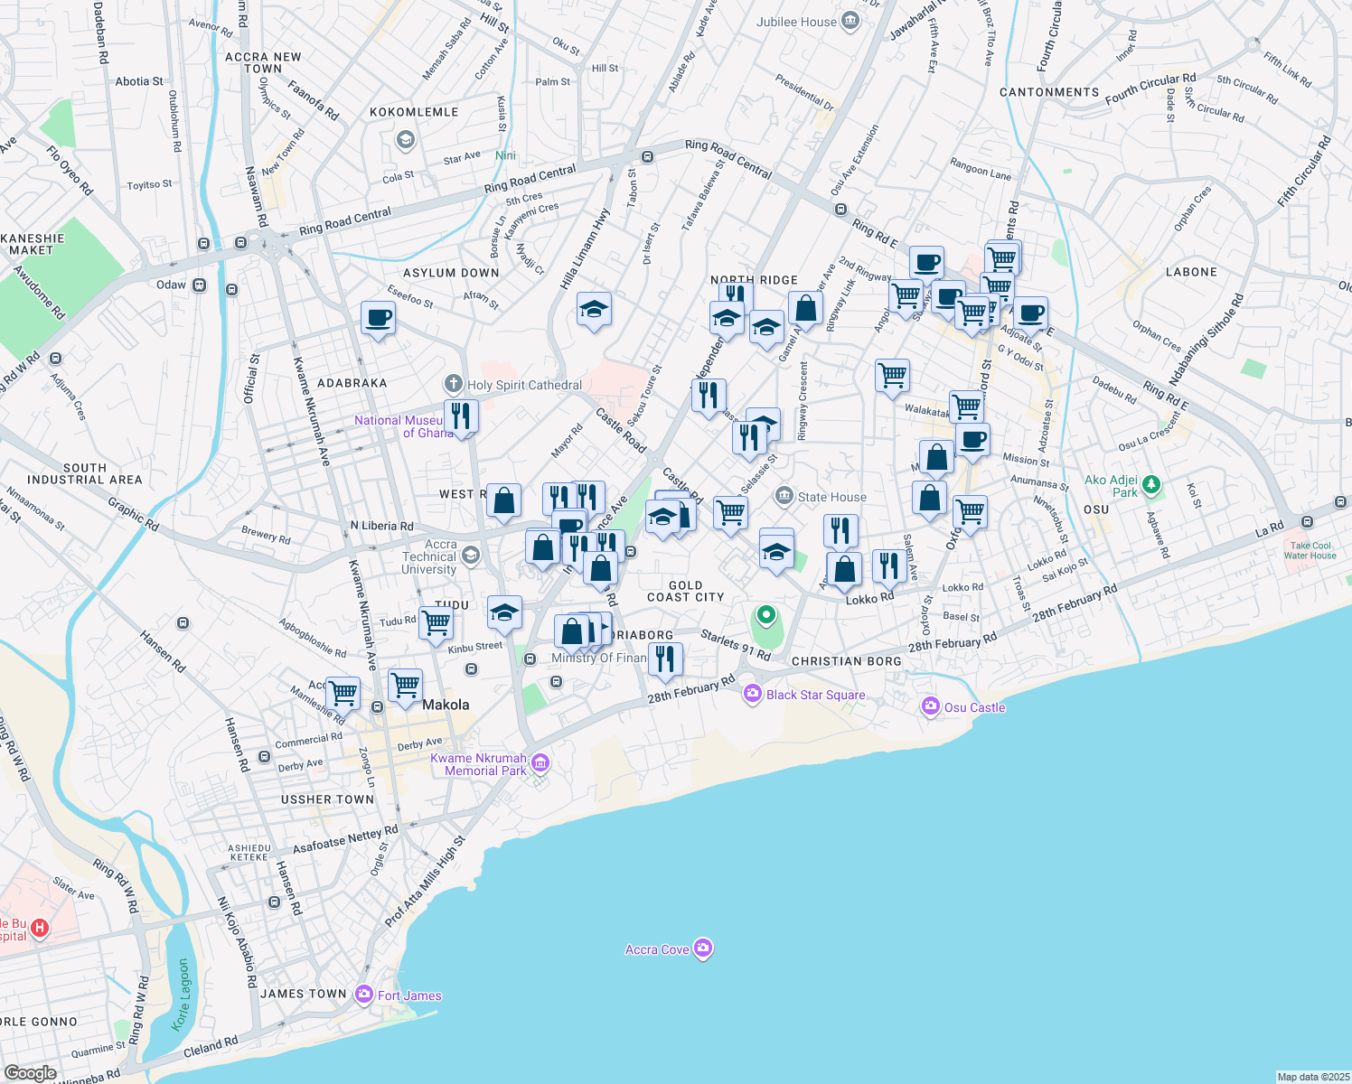The width and height of the screenshot is (1352, 1084).
Task: Click the camera icon at Accra Cove
Action: pos(702,948)
